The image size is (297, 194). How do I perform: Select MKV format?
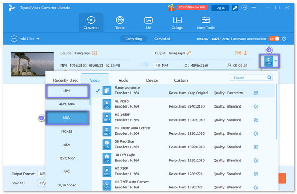(x=67, y=144)
